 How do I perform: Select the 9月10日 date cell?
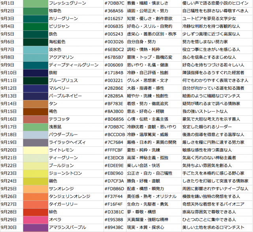pyautogui.click(x=11, y=73)
